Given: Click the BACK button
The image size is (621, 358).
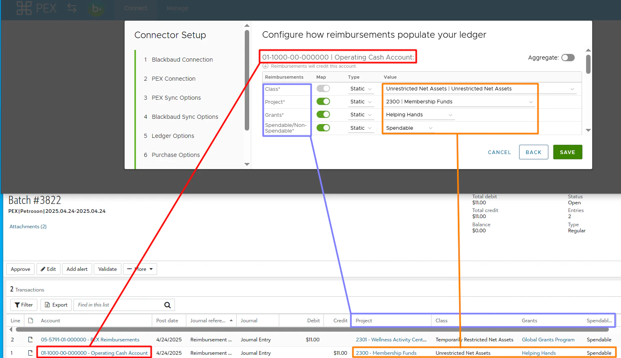Looking at the screenshot, I should point(533,152).
